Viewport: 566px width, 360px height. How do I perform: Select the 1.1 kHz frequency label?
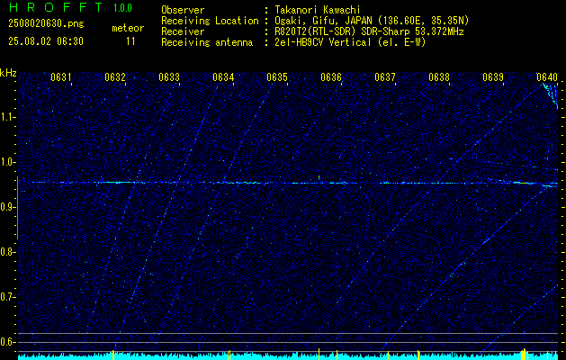point(7,117)
